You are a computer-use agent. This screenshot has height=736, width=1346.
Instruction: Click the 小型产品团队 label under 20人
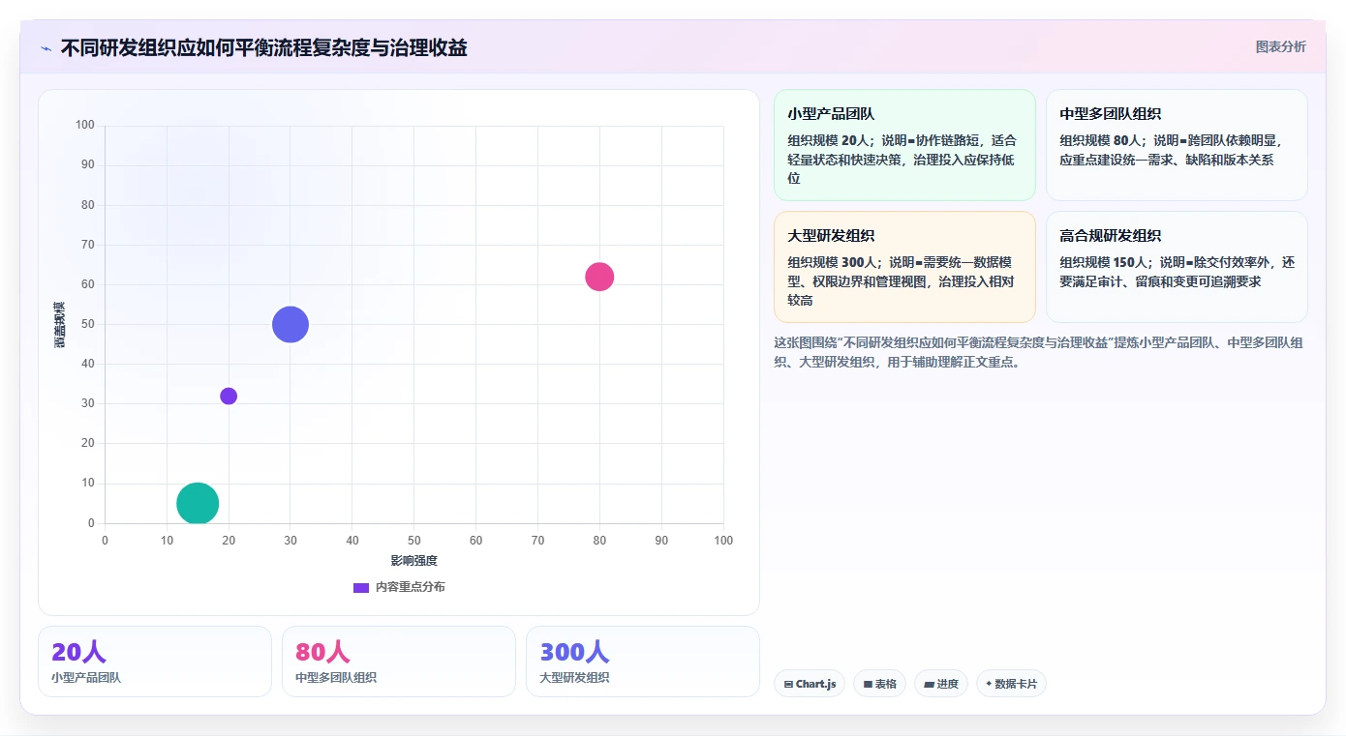(x=86, y=678)
